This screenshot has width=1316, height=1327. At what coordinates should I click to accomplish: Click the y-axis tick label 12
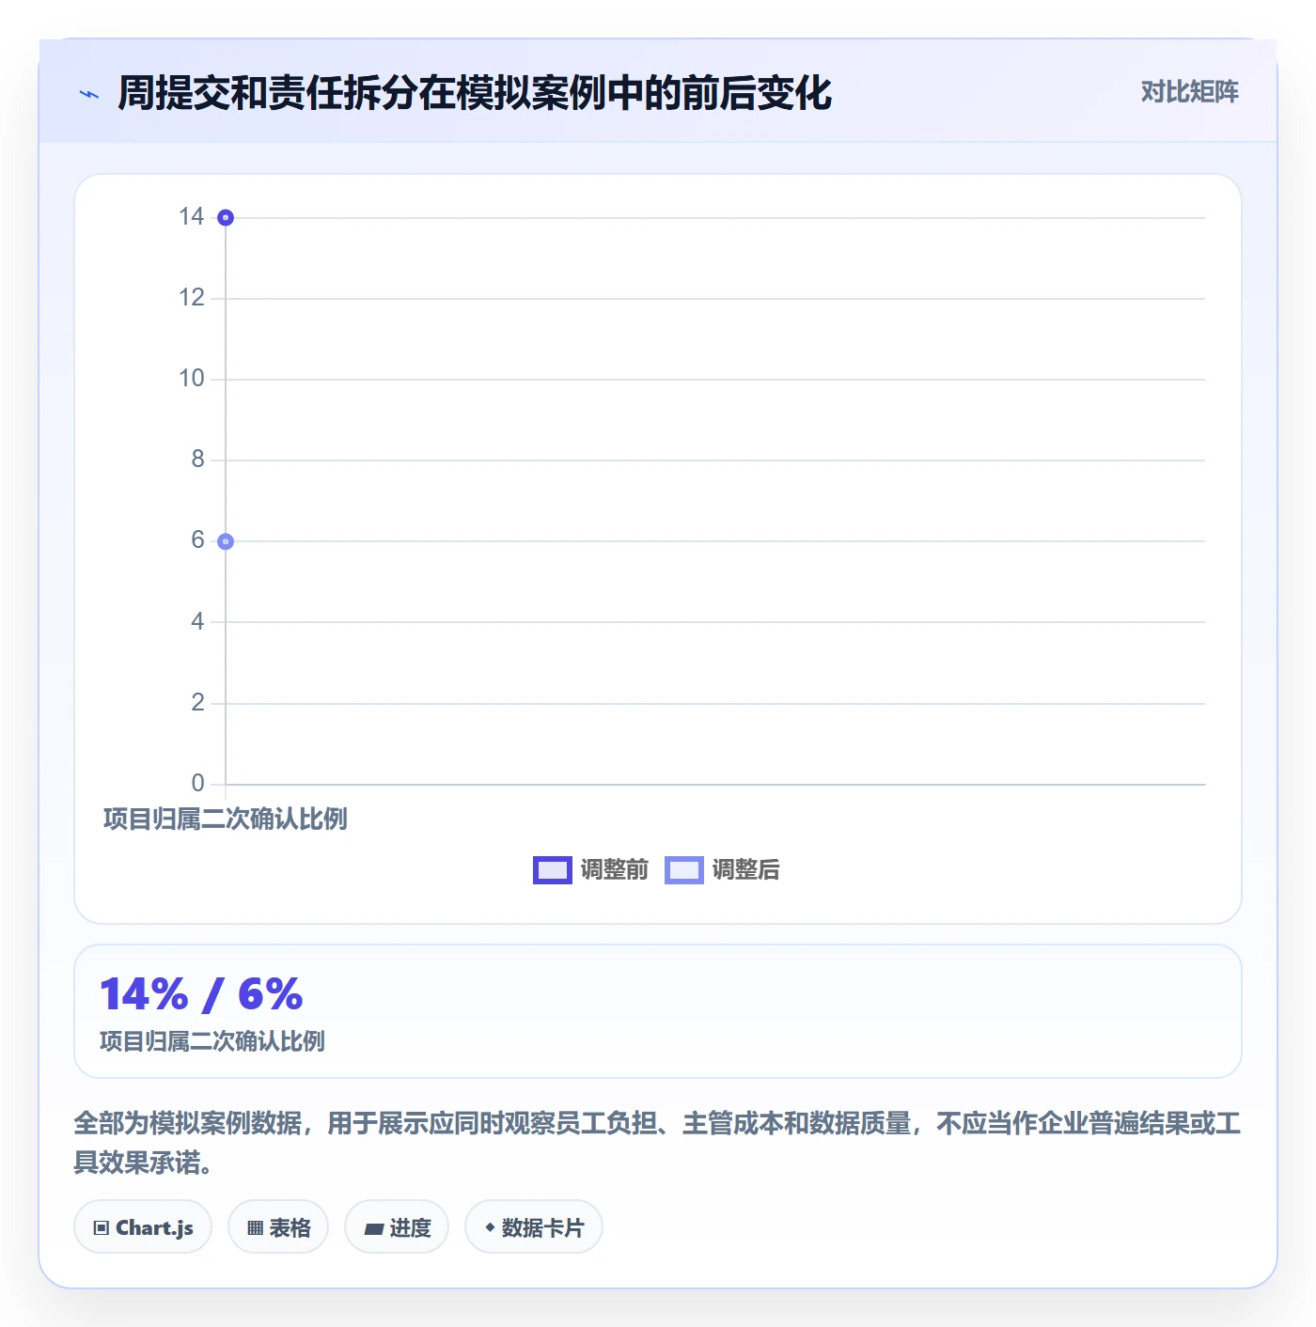[x=192, y=298]
